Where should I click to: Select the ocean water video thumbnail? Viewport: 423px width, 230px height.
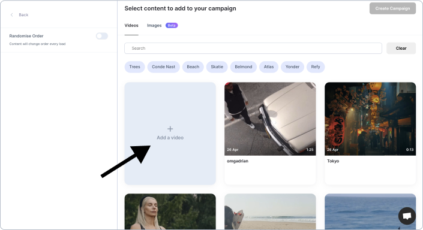(370, 211)
